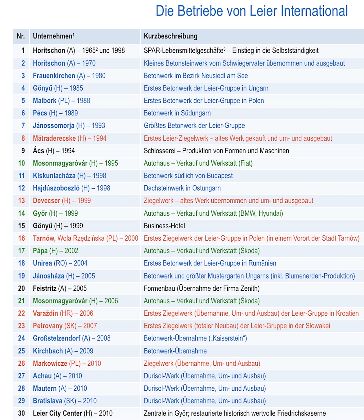The height and width of the screenshot is (420, 364).
Task: Select 'Bratislava (SK) – 2010' entry
Action: pyautogui.click(x=65, y=401)
